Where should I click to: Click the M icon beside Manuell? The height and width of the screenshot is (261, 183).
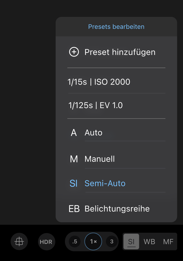point(74,159)
